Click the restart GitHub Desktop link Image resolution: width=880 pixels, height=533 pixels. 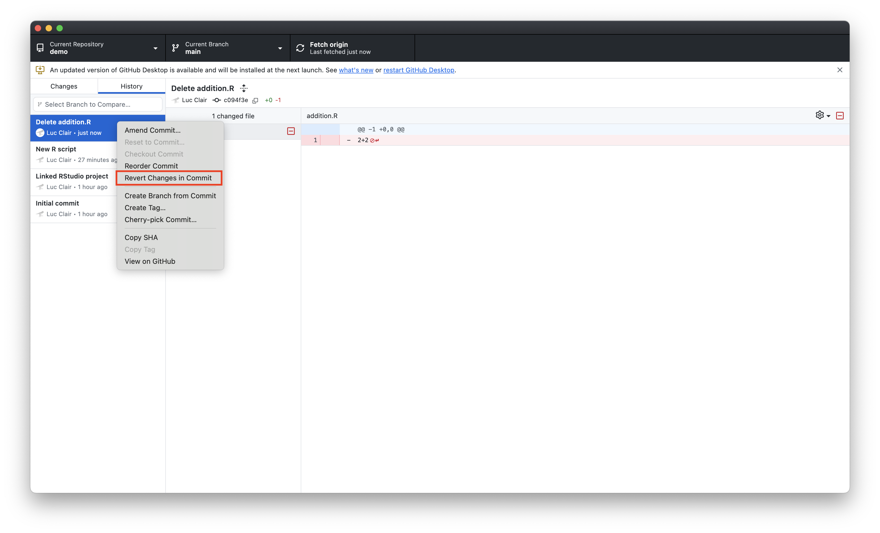point(419,70)
